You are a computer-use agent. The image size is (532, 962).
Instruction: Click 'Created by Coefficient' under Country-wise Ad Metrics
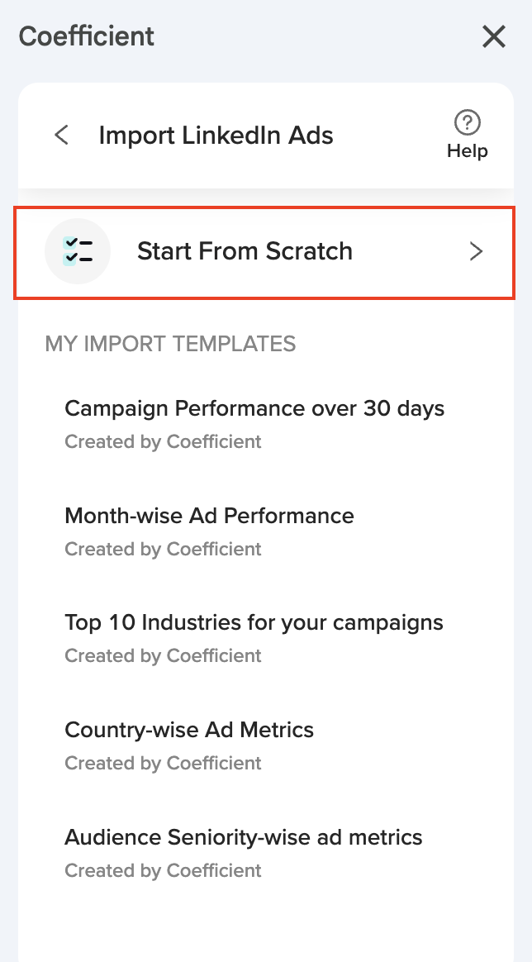tap(163, 763)
